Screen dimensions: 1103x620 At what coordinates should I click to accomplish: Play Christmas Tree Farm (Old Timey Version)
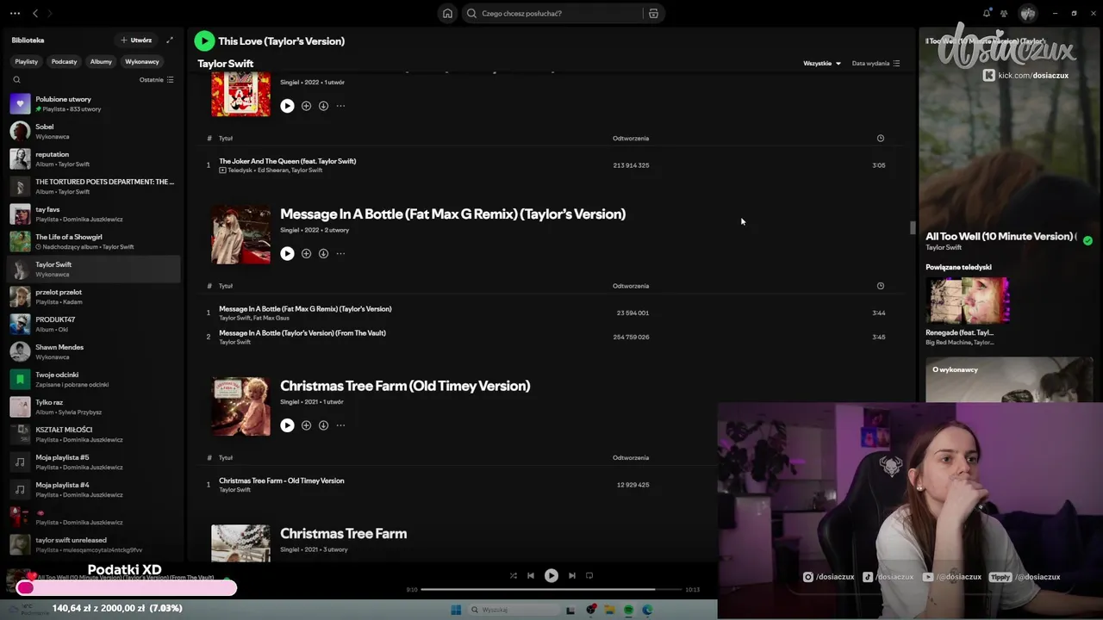tap(287, 425)
